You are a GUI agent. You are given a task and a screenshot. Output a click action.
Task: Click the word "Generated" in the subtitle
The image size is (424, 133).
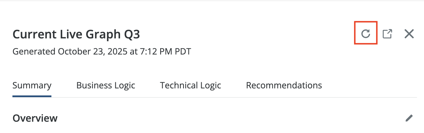pyautogui.click(x=34, y=52)
